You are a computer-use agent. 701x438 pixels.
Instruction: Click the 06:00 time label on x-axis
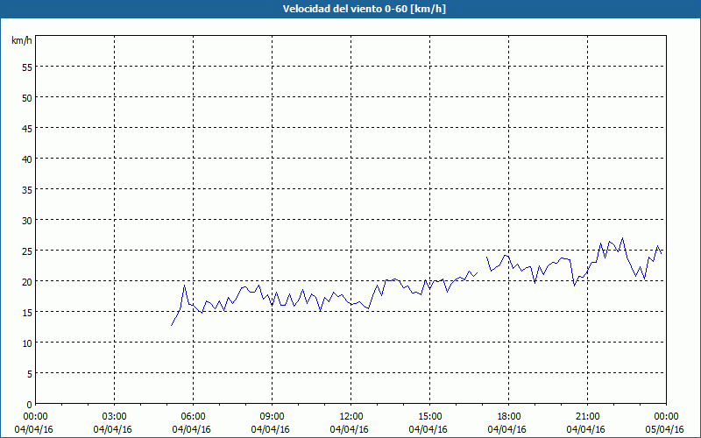coord(194,417)
